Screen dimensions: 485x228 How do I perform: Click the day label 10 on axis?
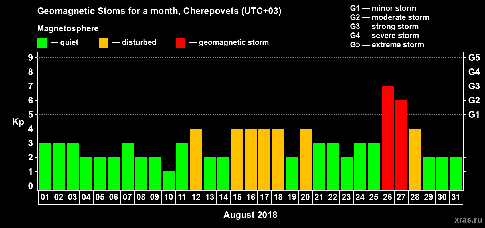pos(169,197)
